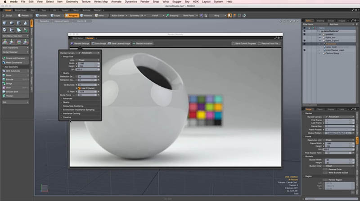Choose the Extrude tool in the sidebar
The width and height of the screenshot is (360, 201).
coord(10,79)
